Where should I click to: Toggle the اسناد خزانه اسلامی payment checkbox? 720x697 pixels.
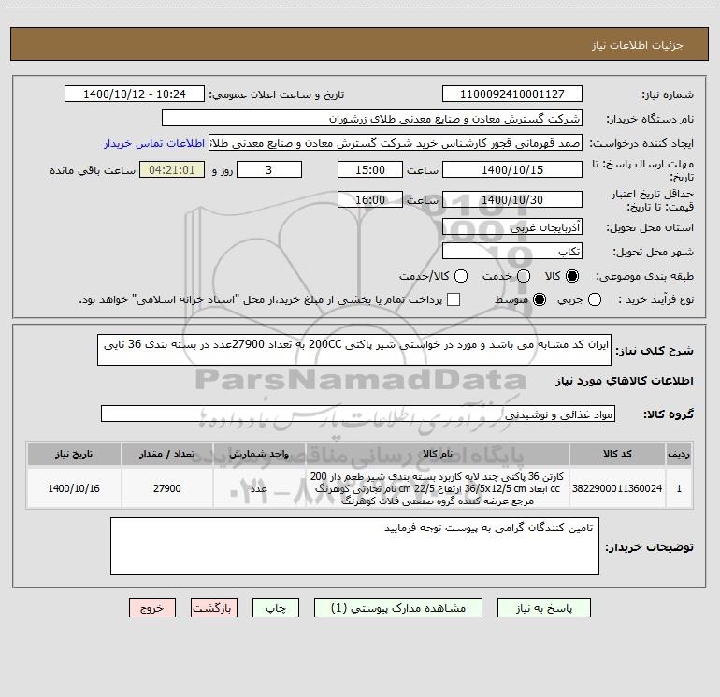pyautogui.click(x=454, y=299)
